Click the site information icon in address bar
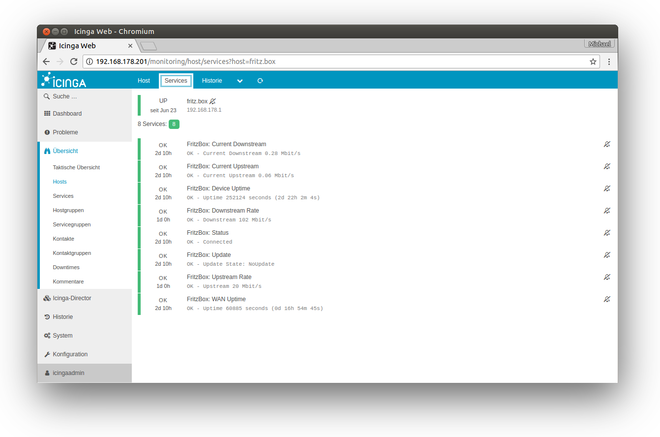Viewport: 660px width, 437px height. coord(90,62)
